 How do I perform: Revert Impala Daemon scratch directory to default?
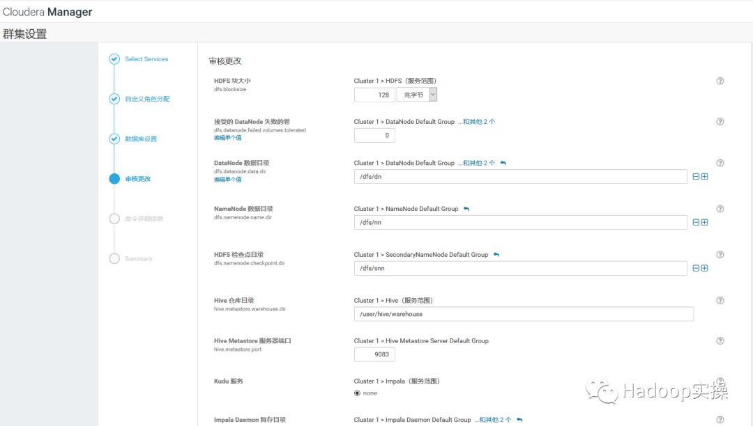click(519, 420)
